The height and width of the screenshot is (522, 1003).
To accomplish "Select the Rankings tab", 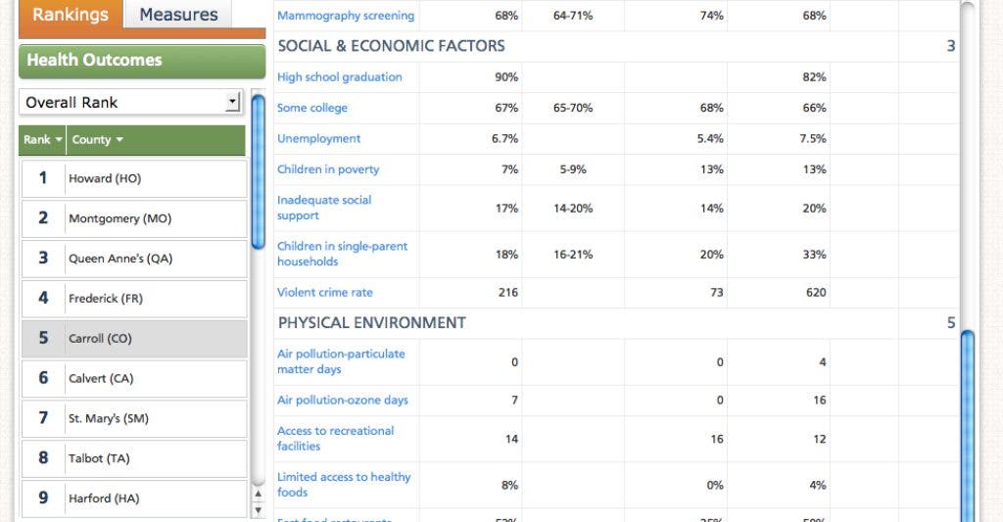I will pos(71,14).
